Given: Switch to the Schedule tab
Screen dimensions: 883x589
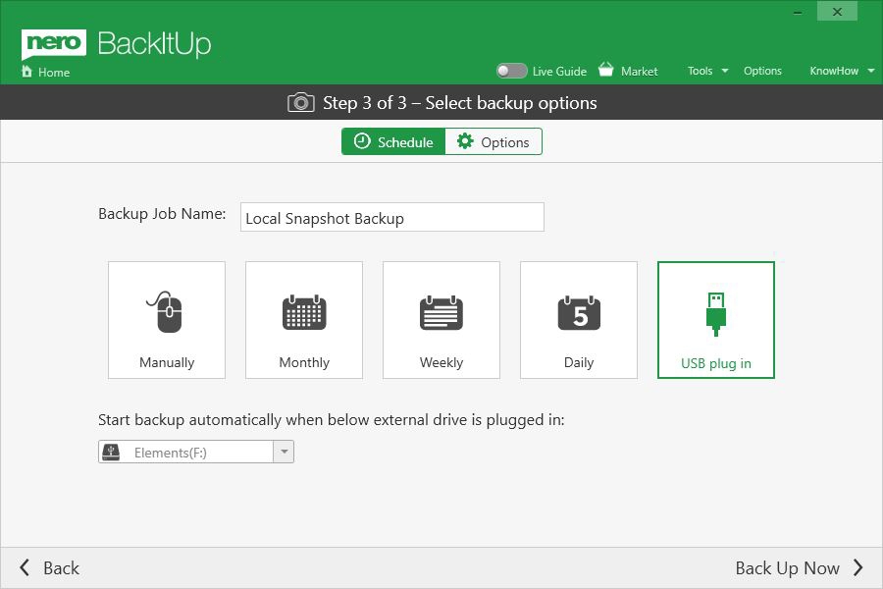Looking at the screenshot, I should point(393,141).
